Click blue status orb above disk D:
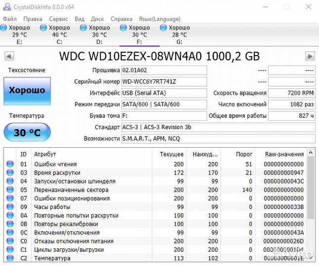Screen dimensions: 319x266 coord(83,28)
